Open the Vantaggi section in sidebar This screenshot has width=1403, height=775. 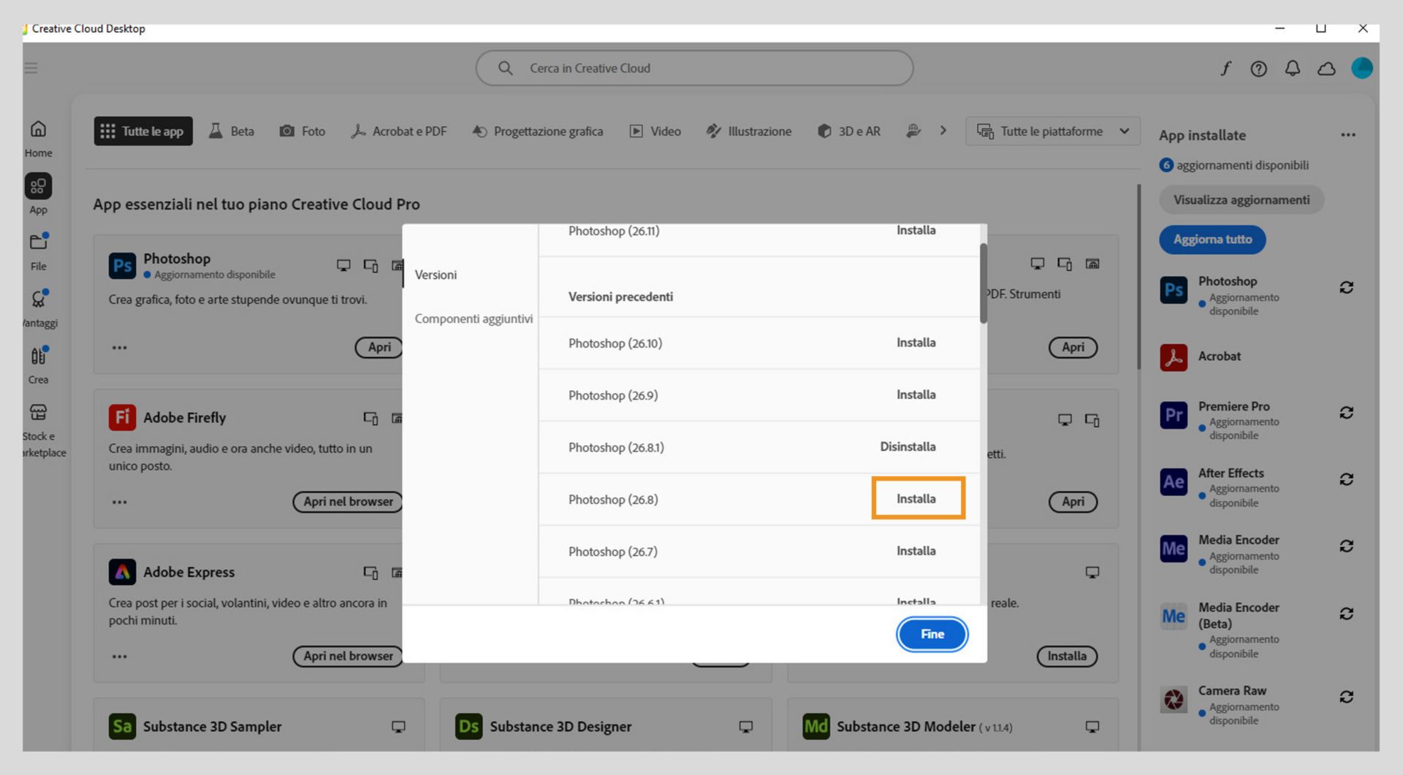coord(39,308)
